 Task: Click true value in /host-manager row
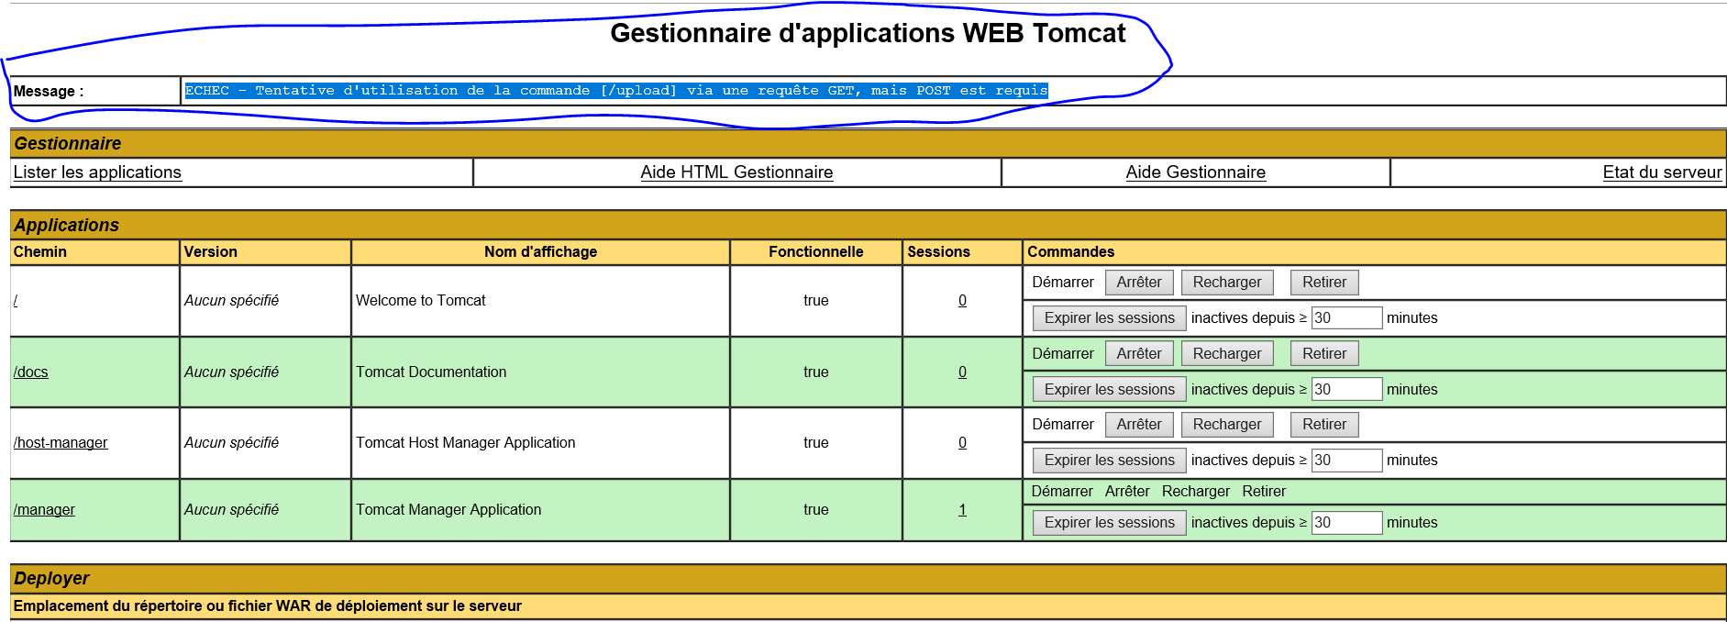815,443
